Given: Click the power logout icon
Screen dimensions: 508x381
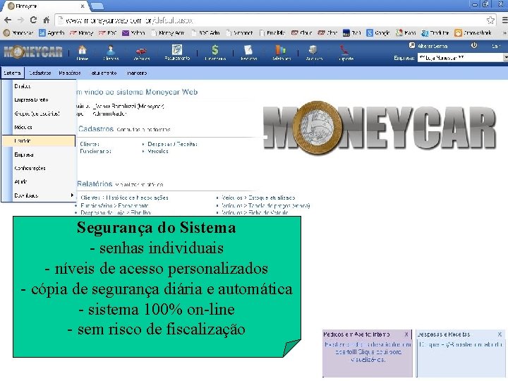Looking at the screenshot, I should click(474, 45).
